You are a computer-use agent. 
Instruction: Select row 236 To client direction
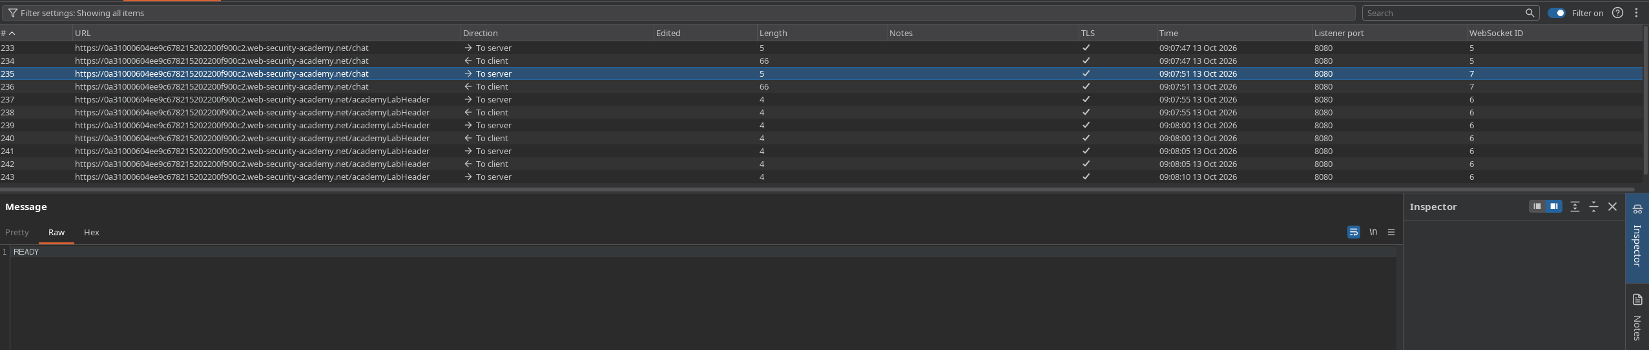click(x=486, y=86)
